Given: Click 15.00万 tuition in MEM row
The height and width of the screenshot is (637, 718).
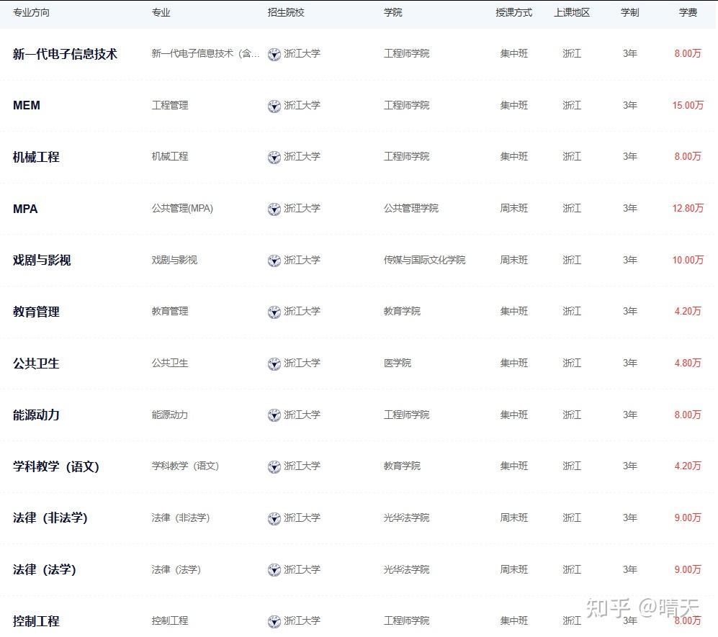Looking at the screenshot, I should [x=688, y=105].
